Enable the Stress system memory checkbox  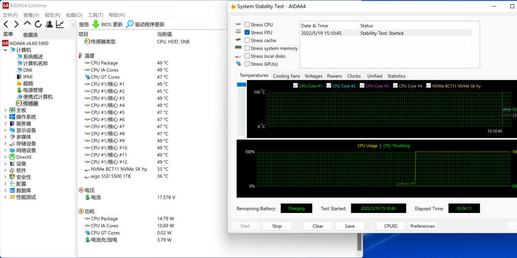pos(247,48)
